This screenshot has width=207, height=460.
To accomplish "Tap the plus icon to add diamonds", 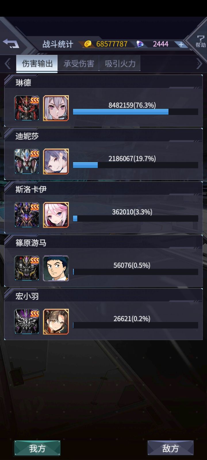I will pyautogui.click(x=181, y=44).
